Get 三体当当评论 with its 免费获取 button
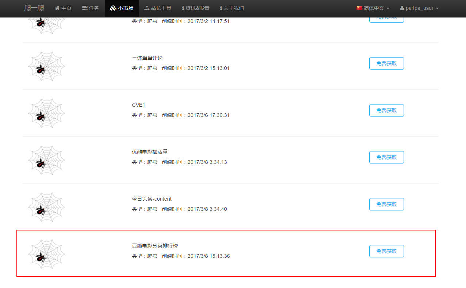Screen dimensions: 466x288 click(386, 63)
